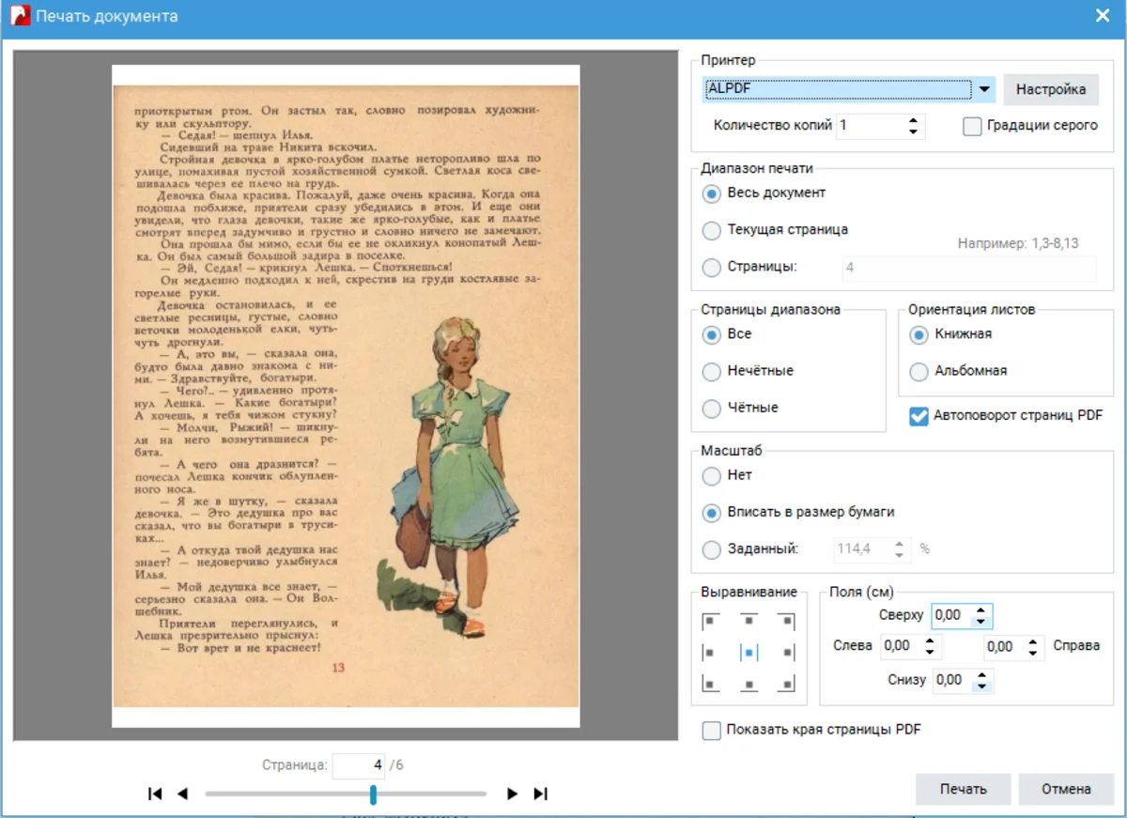Jump to first page of preview
The height and width of the screenshot is (818, 1127).
click(x=155, y=794)
